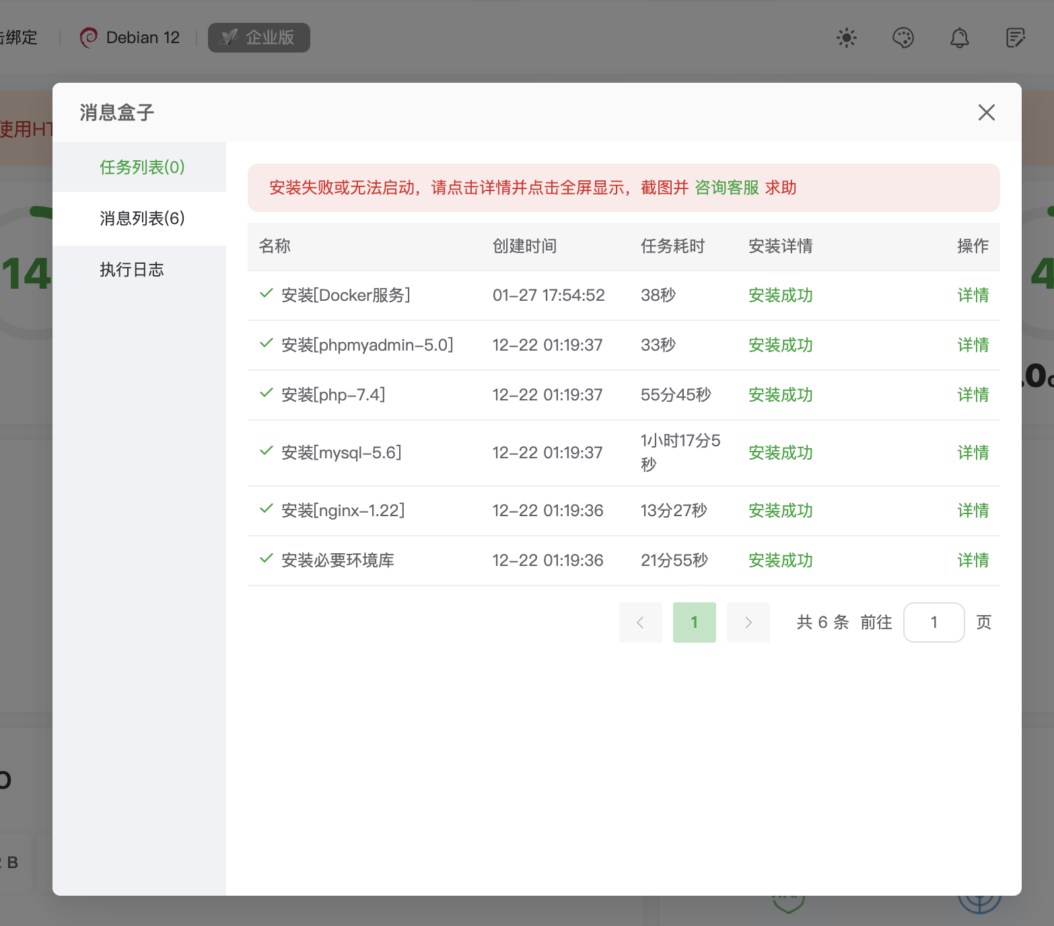
Task: Click 安装[Docker服务] task name
Action: pos(346,295)
